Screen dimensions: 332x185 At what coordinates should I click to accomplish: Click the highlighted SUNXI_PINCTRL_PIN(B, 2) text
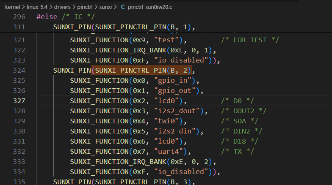142,70
